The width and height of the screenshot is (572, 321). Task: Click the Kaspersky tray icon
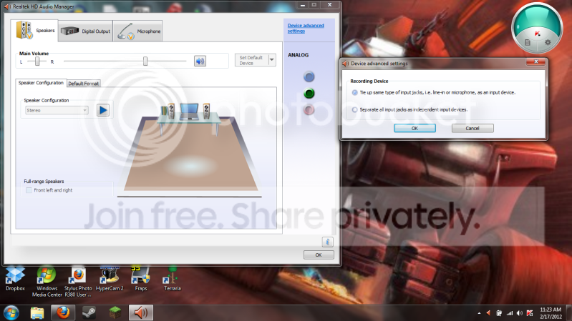[x=530, y=313]
